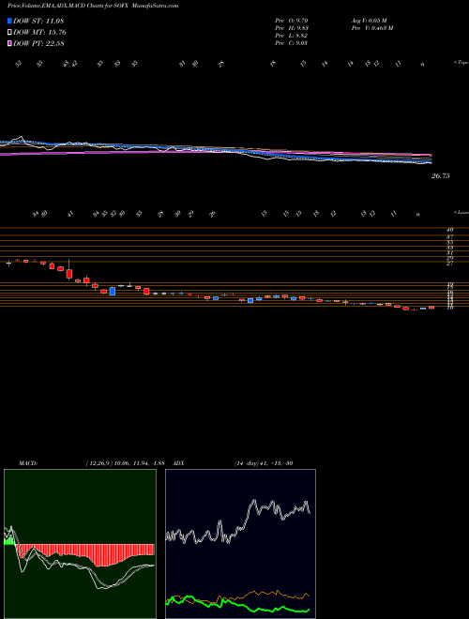Image resolution: width=469 pixels, height=619 pixels.
Task: Click the blue DOW ST legend swatch
Action: point(10,21)
